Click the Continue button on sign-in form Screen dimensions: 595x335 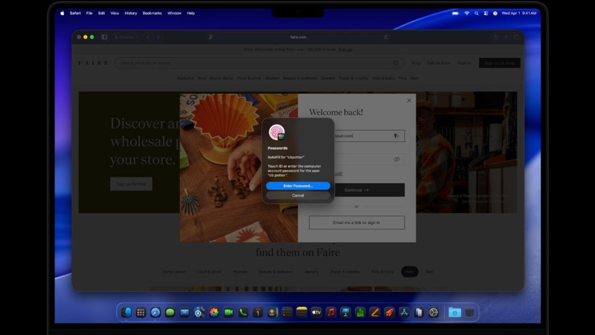click(x=357, y=190)
